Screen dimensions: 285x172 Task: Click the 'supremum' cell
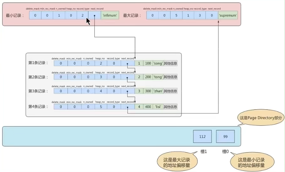pyautogui.click(x=228, y=15)
